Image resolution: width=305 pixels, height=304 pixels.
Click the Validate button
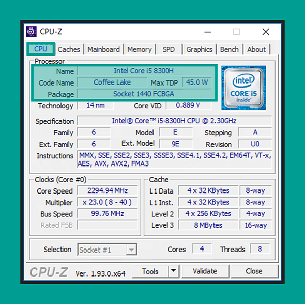coord(205,271)
